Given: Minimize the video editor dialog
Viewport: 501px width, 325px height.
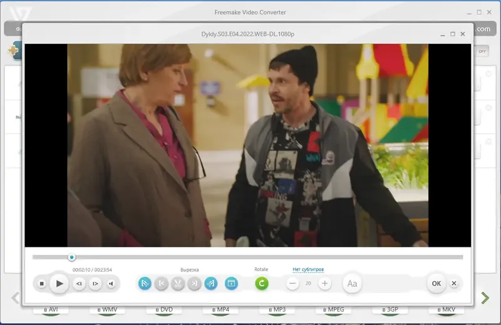Looking at the screenshot, I should (443, 34).
